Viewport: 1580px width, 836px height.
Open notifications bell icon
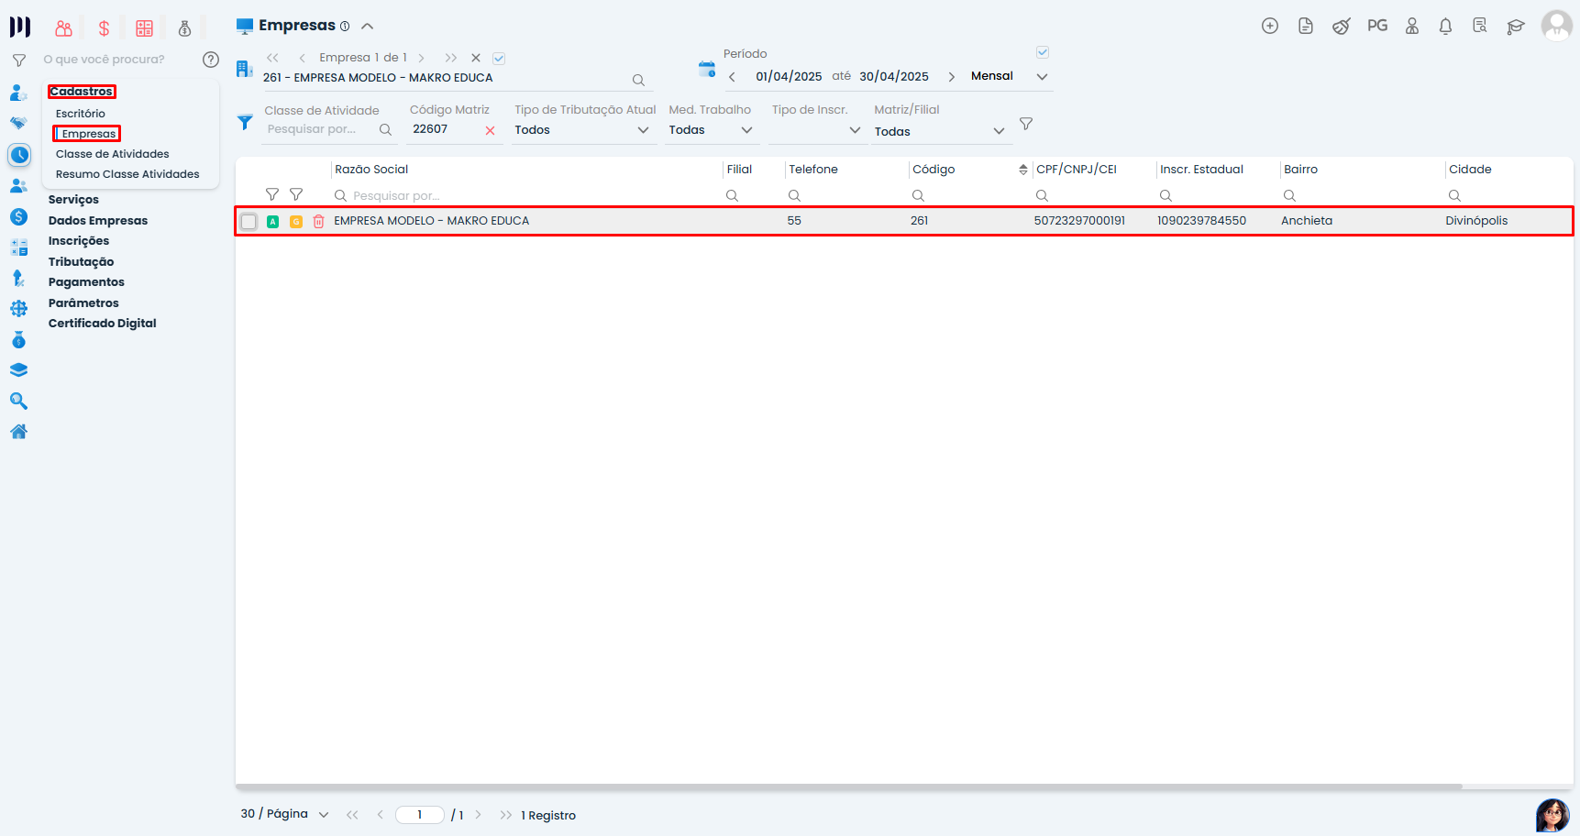[1445, 27]
